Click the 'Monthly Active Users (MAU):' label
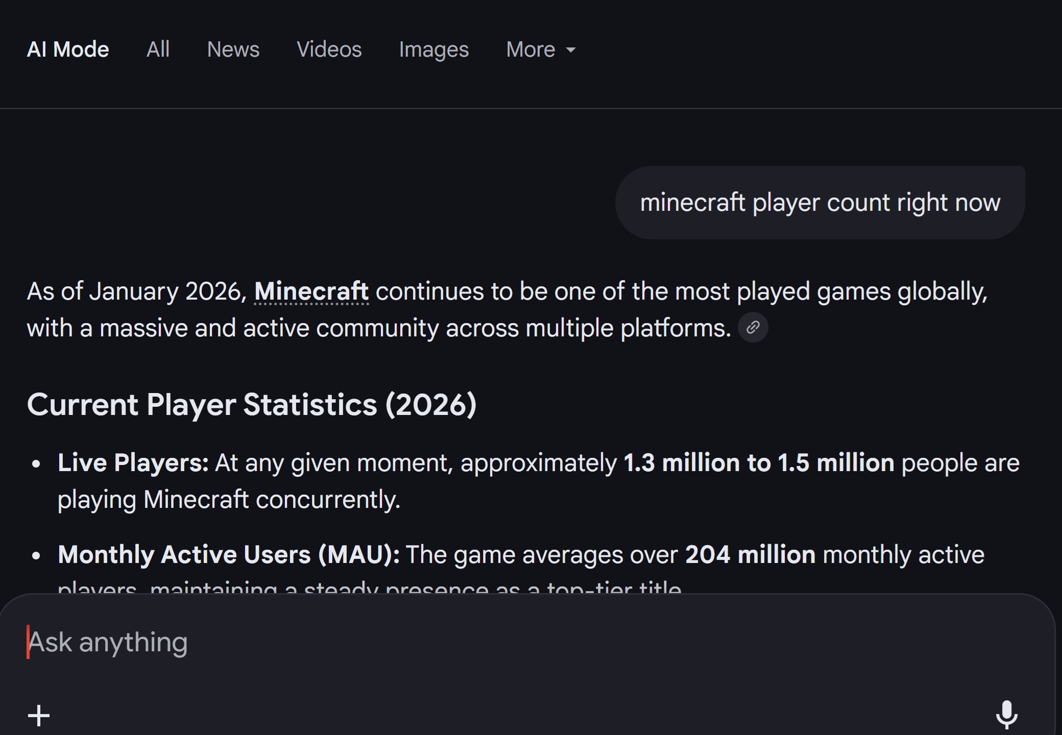The height and width of the screenshot is (735, 1062). point(228,555)
